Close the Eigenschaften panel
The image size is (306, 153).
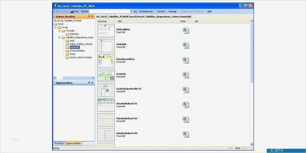coord(92,83)
